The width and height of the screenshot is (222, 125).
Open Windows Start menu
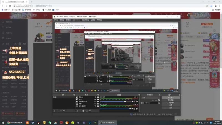pyautogui.click(x=3, y=122)
